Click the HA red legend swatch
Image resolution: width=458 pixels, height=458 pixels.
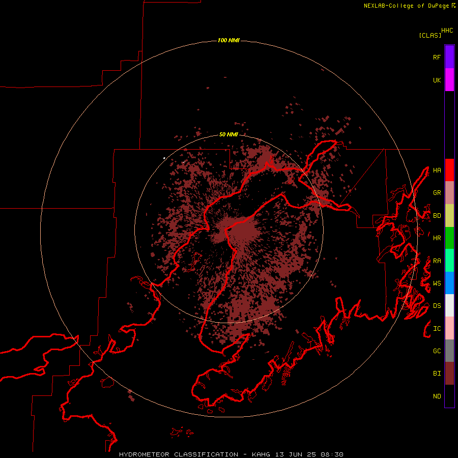(449, 170)
